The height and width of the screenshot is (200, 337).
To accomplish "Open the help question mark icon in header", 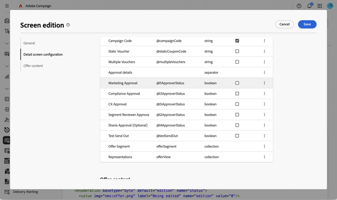I will (299, 6).
